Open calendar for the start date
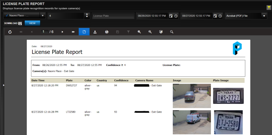 click(x=171, y=16)
